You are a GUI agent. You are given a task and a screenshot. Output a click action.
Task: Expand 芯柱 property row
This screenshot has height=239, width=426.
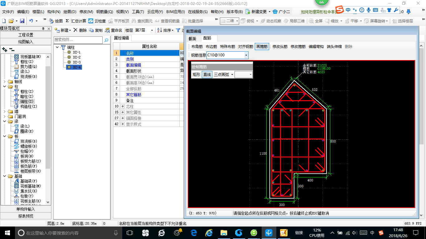123,106
